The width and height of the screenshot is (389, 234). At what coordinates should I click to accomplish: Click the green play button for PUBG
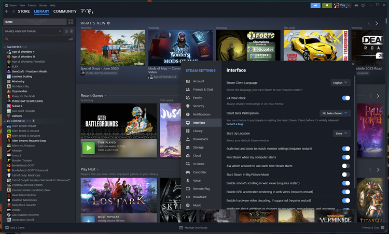[x=89, y=148]
